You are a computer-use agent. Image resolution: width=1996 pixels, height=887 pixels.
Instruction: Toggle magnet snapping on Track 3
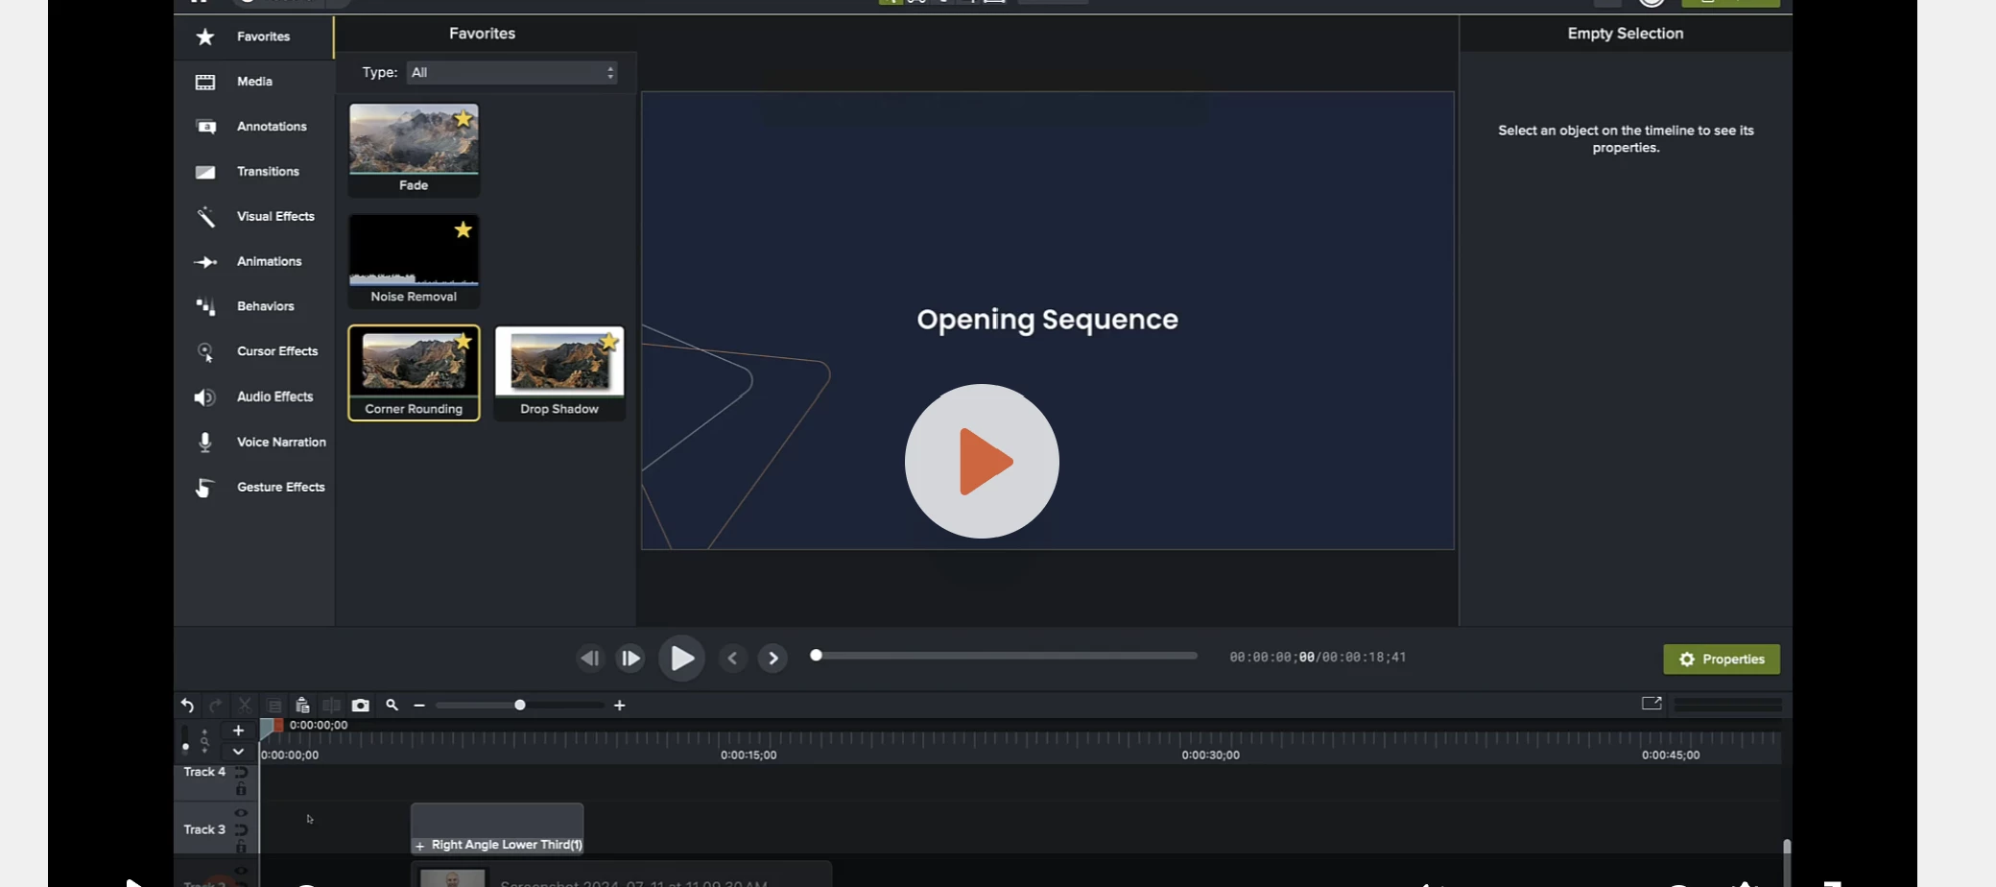pyautogui.click(x=242, y=830)
